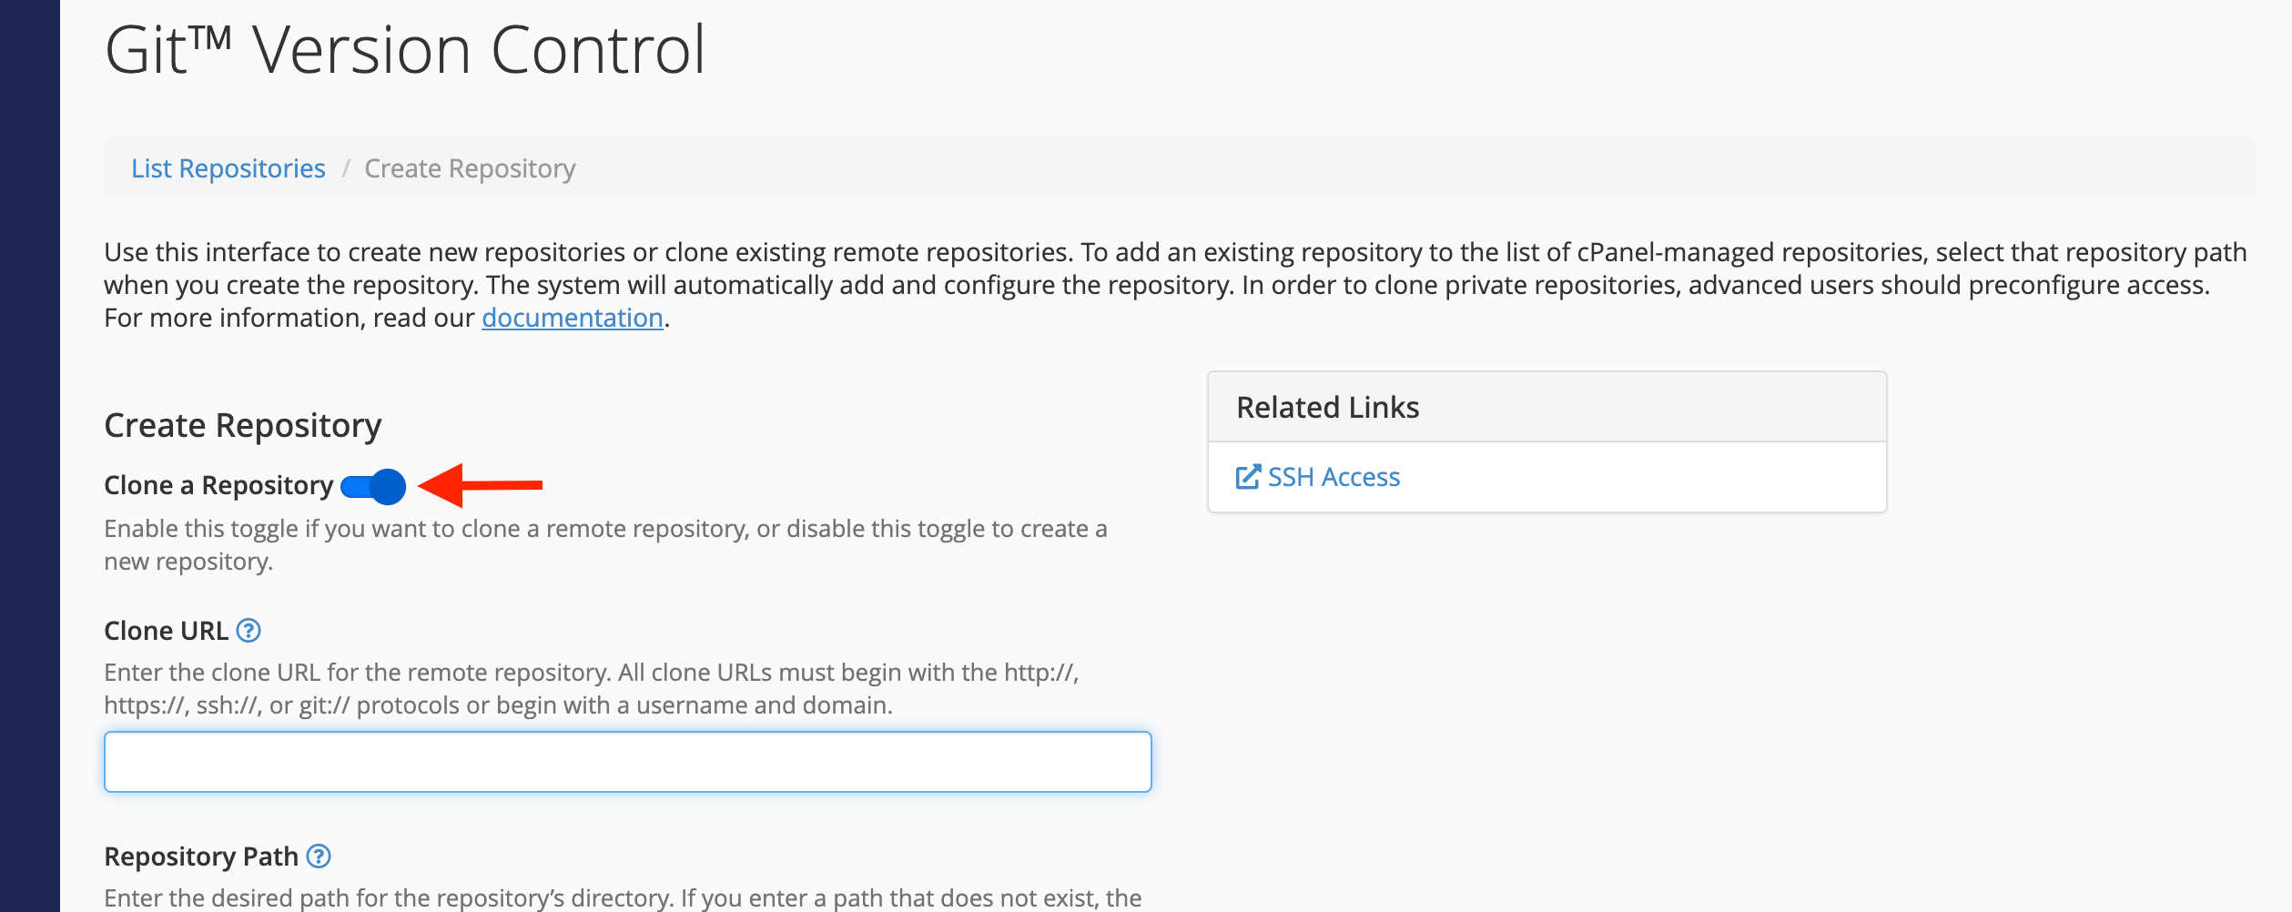Screen dimensions: 2292x912
Task: Click the Clone a Repository label
Action: coord(218,485)
